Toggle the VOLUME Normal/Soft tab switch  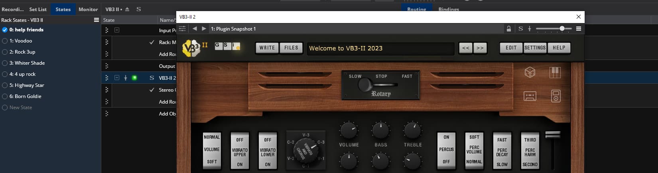pyautogui.click(x=212, y=150)
